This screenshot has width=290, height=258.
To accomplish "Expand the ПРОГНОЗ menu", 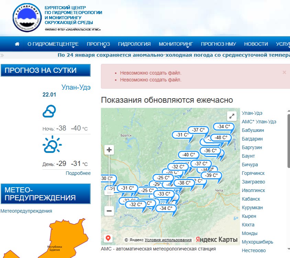I will point(98,44).
